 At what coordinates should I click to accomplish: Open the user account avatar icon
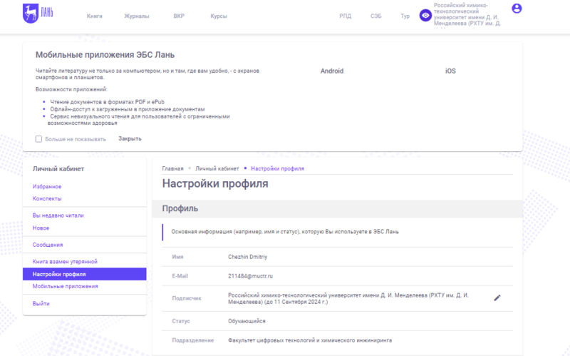[x=517, y=9]
